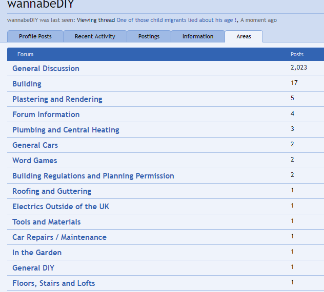Visit the Tools and Materials forum

[x=46, y=222]
